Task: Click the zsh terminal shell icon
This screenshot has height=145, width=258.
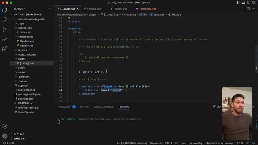Action: (215, 107)
